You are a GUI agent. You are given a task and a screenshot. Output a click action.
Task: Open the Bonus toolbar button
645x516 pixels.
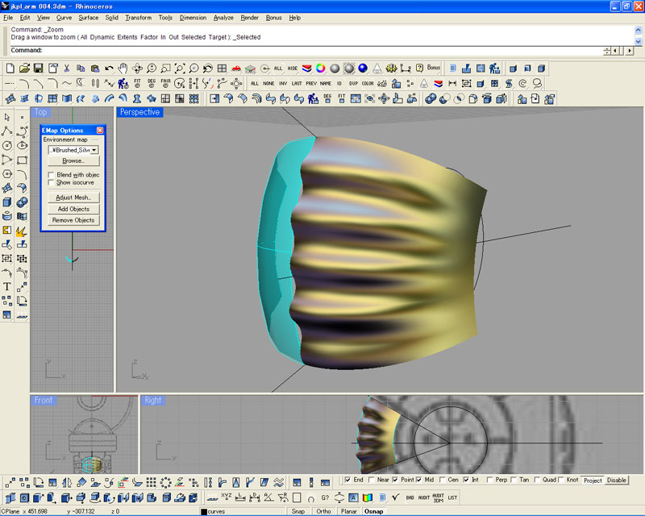434,68
